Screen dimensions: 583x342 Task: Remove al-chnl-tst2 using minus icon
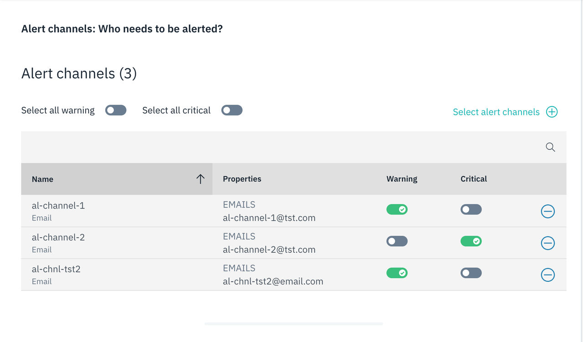pos(547,275)
